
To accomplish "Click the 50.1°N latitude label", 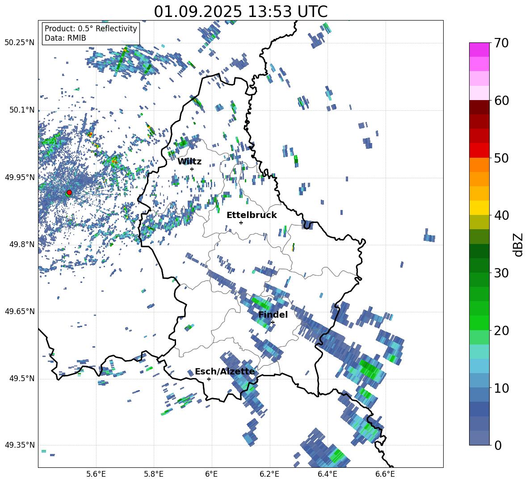I will click(22, 110).
